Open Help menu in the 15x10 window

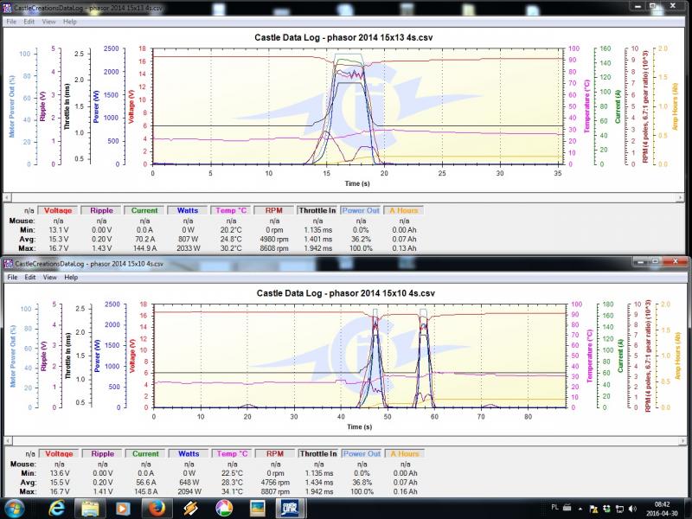click(x=69, y=278)
